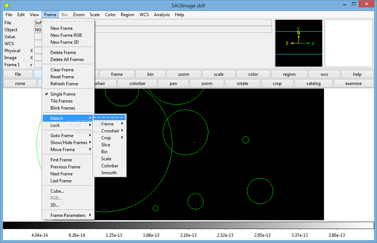Expand Match Crosshair submenu item
Screen dimensions: 377x243
[x=110, y=131]
